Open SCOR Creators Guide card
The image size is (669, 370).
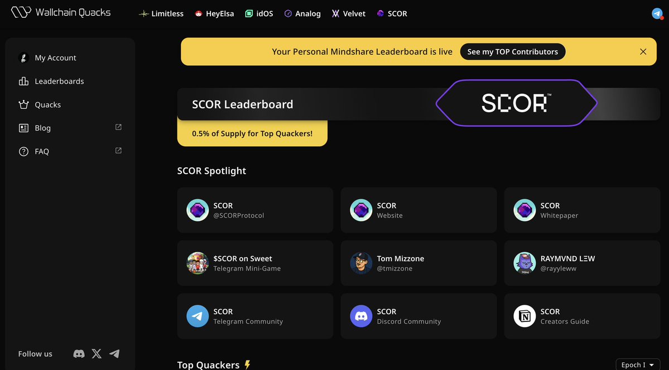(x=582, y=316)
